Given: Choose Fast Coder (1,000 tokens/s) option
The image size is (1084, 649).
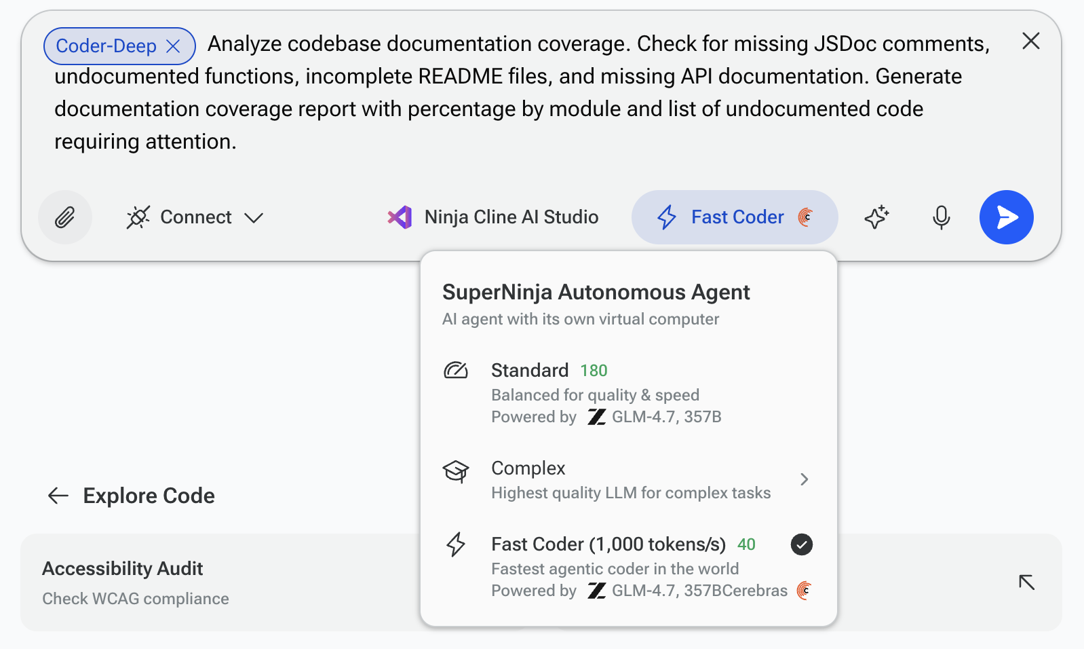Looking at the screenshot, I should coord(628,567).
